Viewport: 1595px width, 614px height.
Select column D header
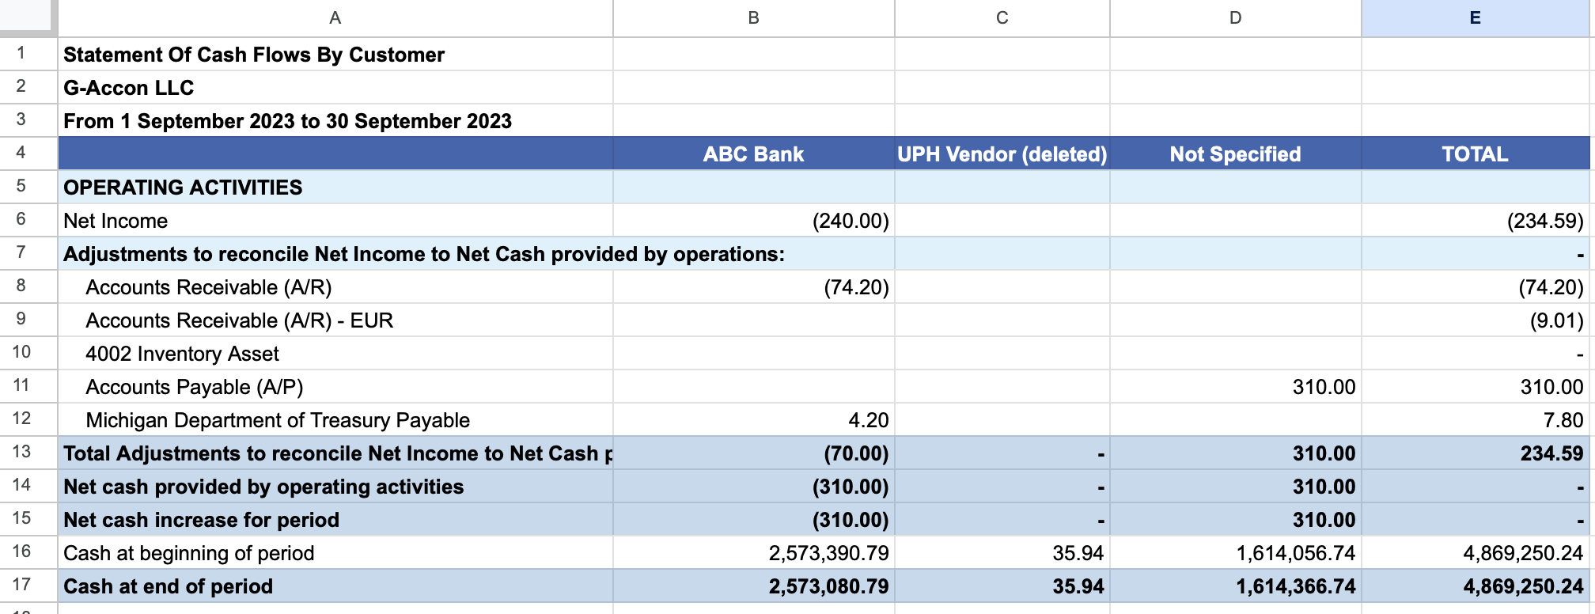1235,17
